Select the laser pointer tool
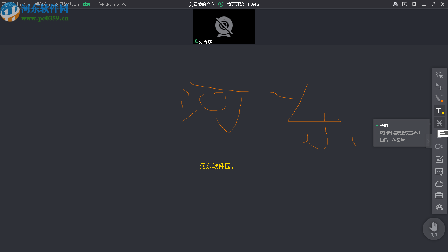 [x=439, y=75]
